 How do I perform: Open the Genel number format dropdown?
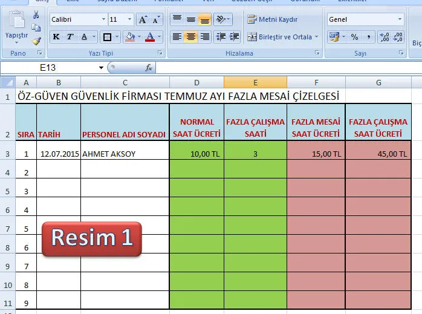[x=400, y=20]
